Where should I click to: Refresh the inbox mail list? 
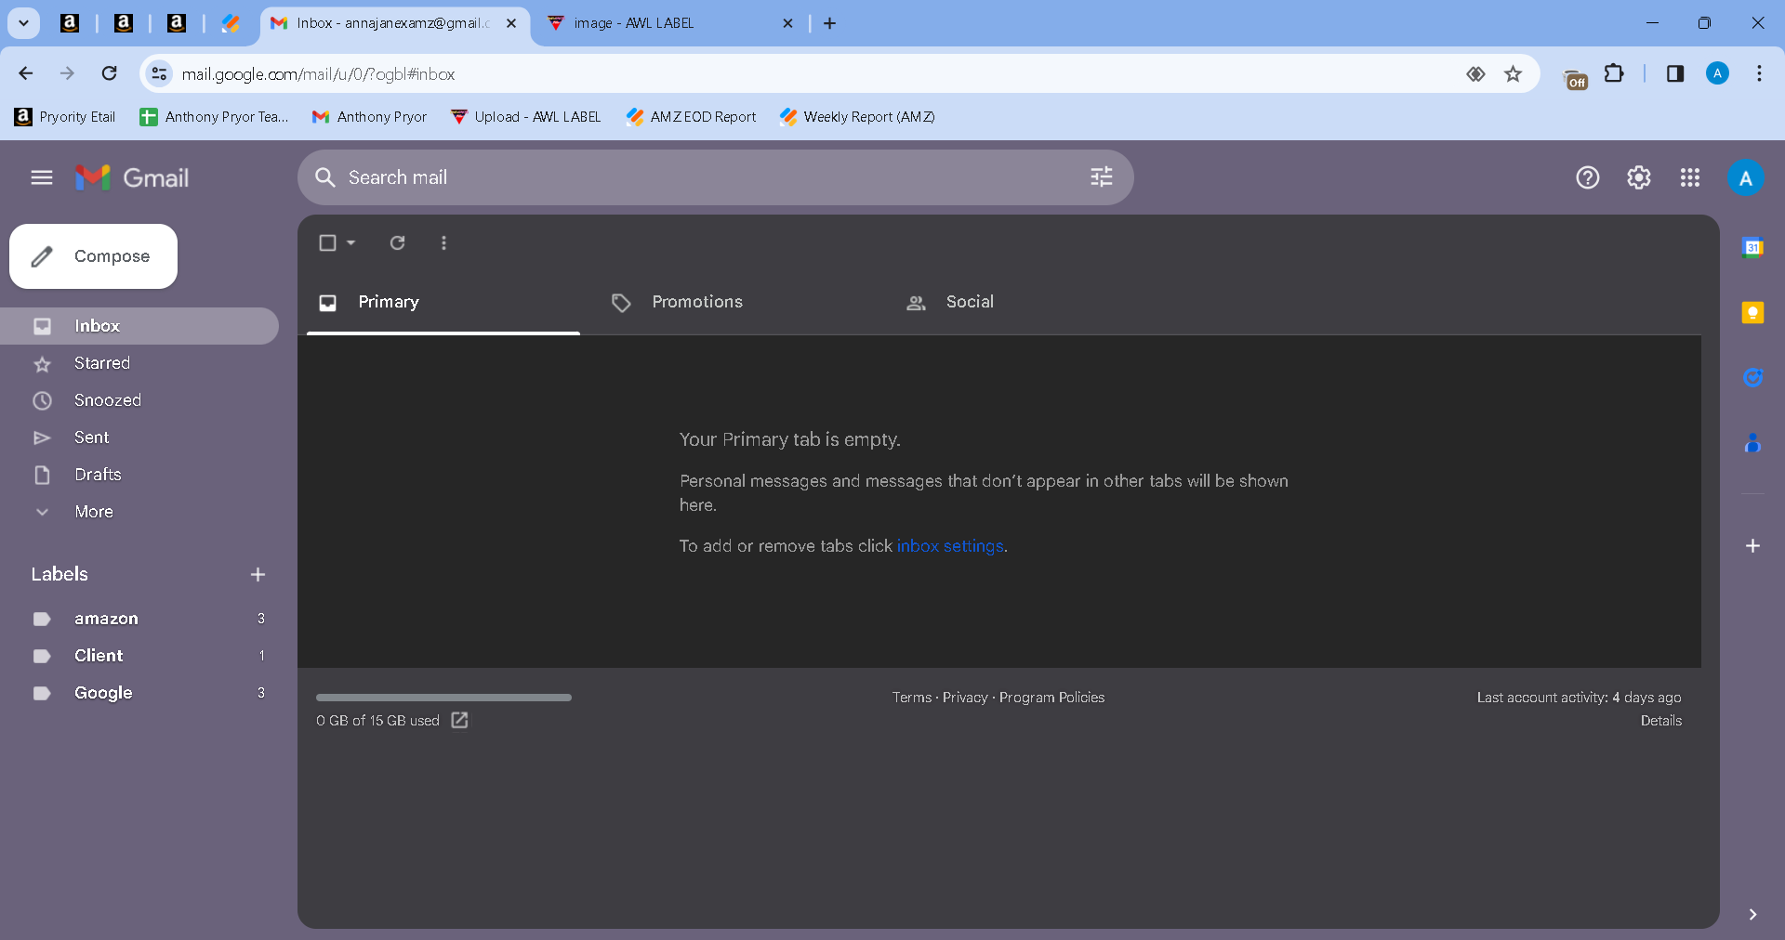397,242
